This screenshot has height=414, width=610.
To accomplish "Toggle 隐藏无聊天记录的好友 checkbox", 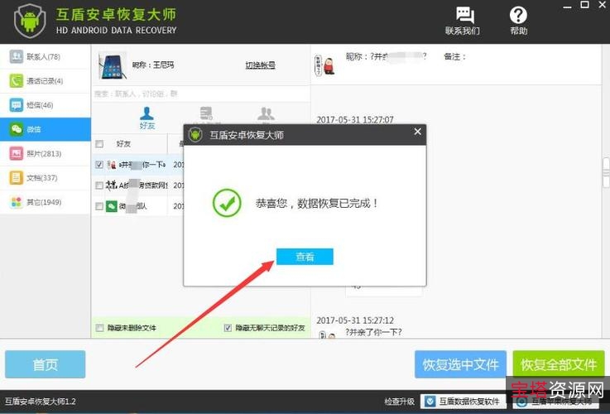I will pos(228,328).
